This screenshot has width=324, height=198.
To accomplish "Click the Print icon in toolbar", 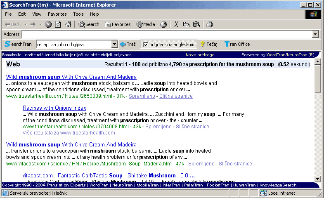I will pos(210,25).
